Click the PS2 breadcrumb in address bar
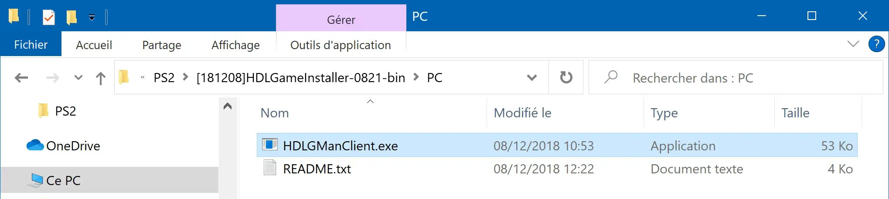The width and height of the screenshot is (889, 199). 164,78
